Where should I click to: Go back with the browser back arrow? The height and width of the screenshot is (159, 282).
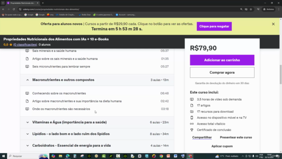(x=3, y=9)
